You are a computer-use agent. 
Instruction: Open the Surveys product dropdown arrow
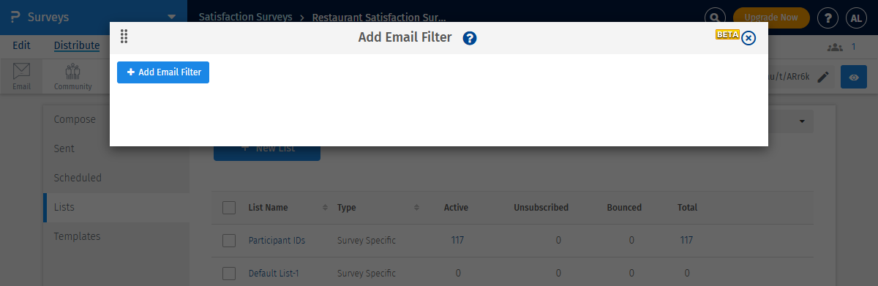[x=171, y=16]
